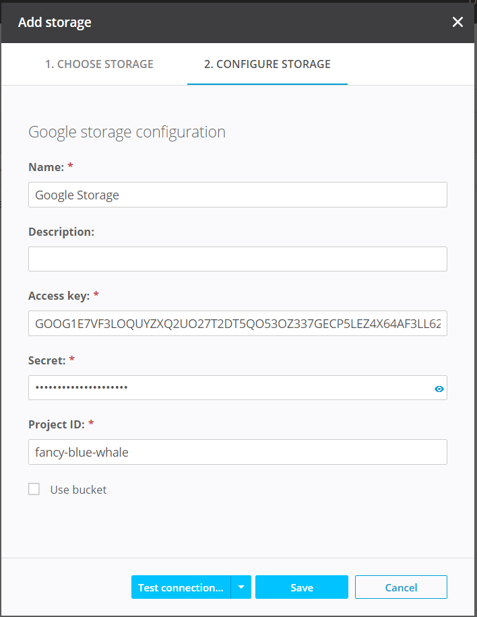Open the Test connection dropdown arrow

pos(241,587)
